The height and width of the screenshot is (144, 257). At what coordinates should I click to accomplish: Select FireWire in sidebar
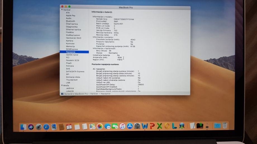point(70,32)
